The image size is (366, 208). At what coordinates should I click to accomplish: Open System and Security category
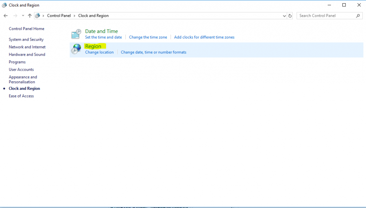click(26, 39)
